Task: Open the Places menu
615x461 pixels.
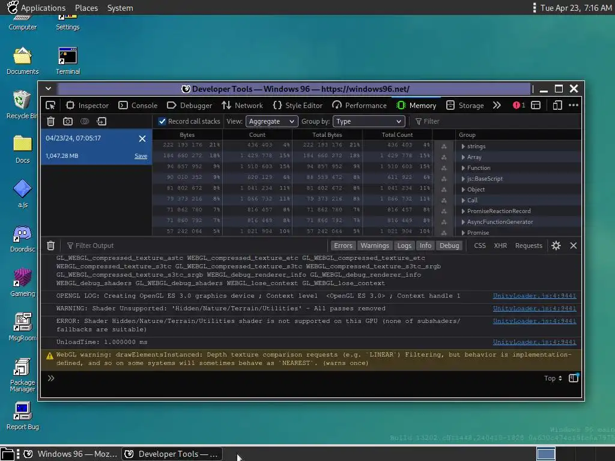Action: pos(86,8)
